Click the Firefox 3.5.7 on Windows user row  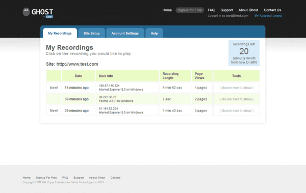pos(127,99)
